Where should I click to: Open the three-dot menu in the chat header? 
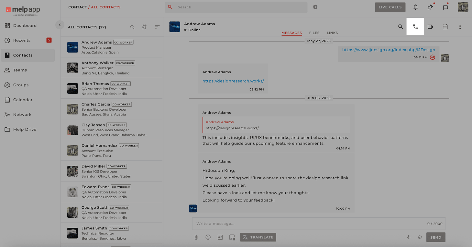(460, 27)
